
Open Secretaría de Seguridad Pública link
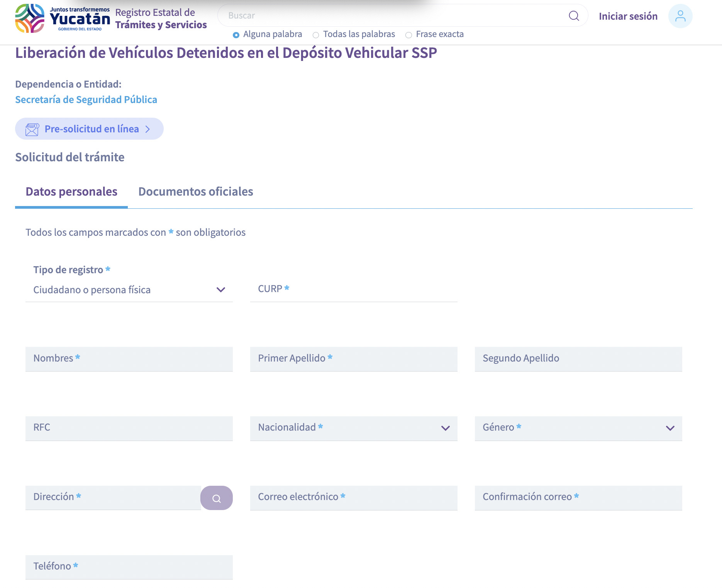[x=86, y=100]
